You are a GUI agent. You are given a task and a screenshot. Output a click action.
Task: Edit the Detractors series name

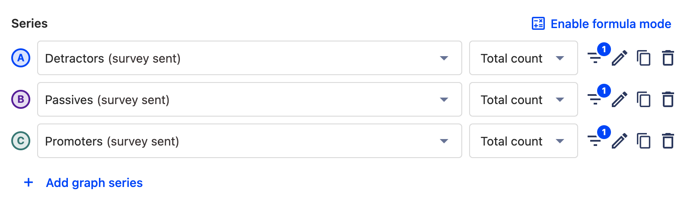[619, 58]
